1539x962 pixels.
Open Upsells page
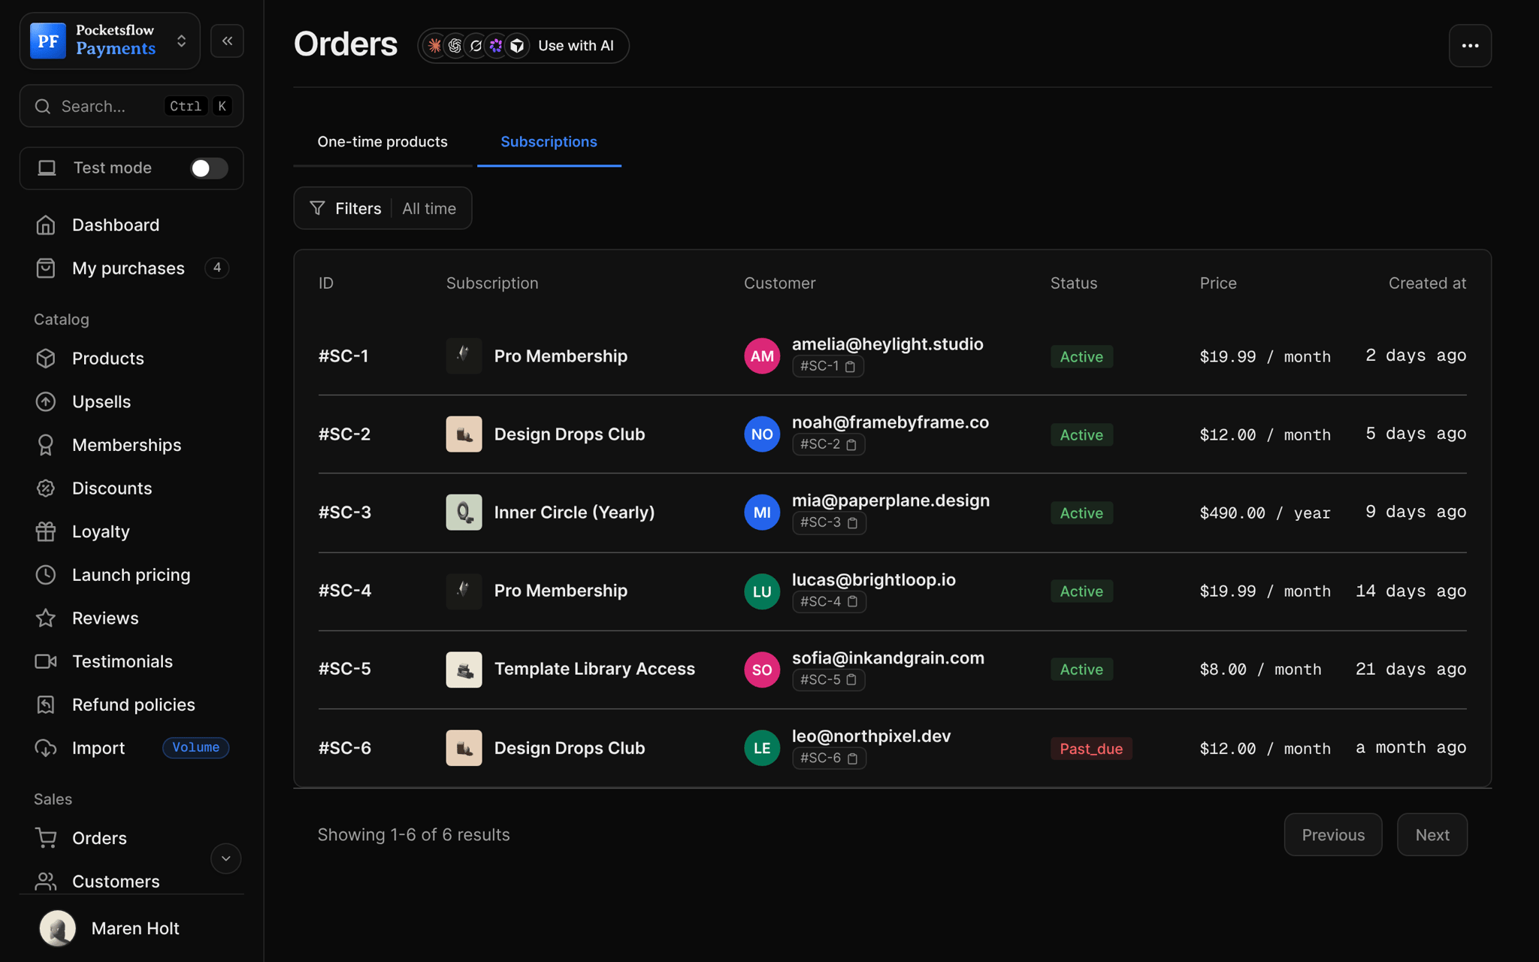tap(101, 402)
